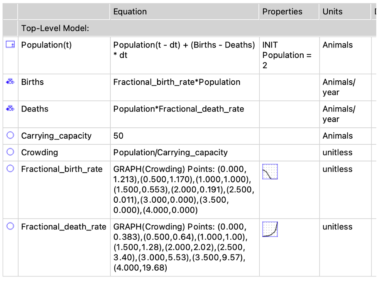Select the Births name cell

tap(64, 88)
